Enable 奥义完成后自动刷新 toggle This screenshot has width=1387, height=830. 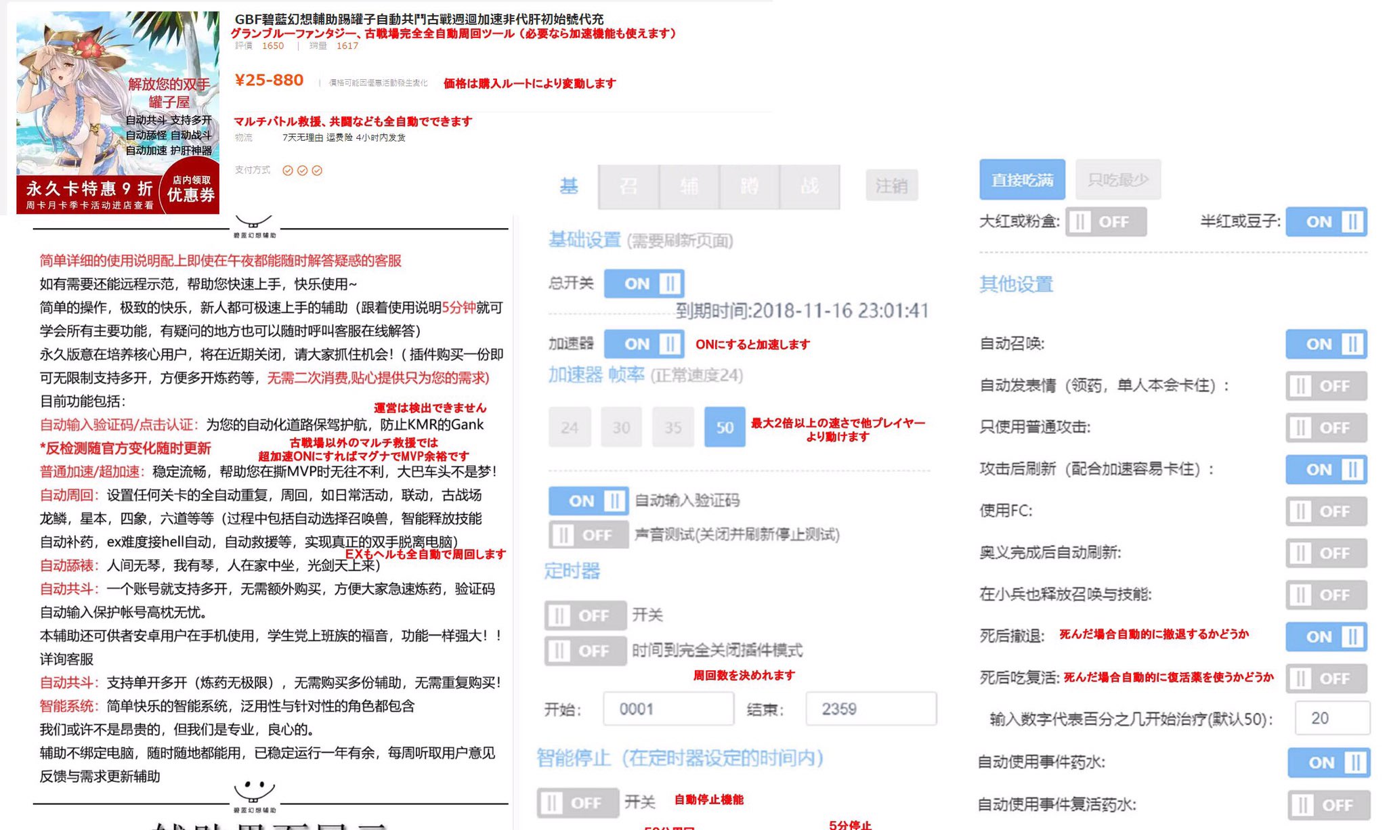(1326, 553)
